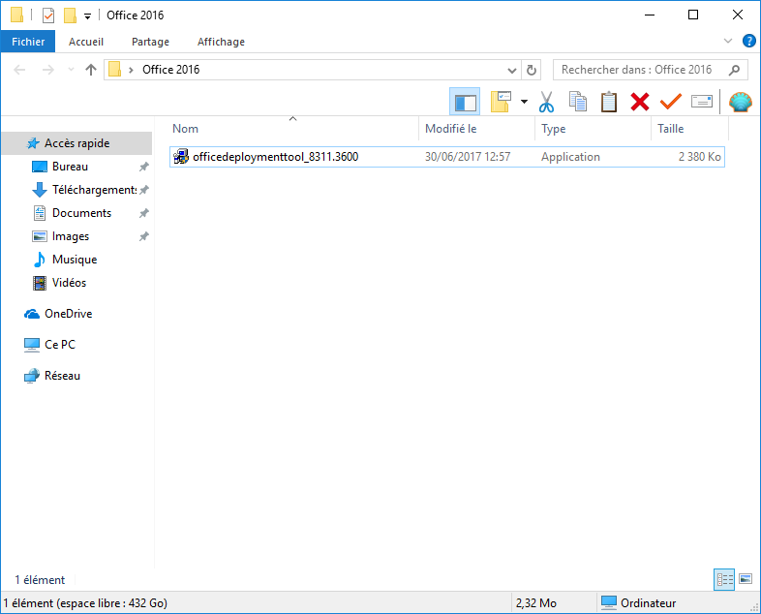Screen dimensions: 761x614
Task: Open the Classic Shell settings shell icon
Action: coord(740,102)
